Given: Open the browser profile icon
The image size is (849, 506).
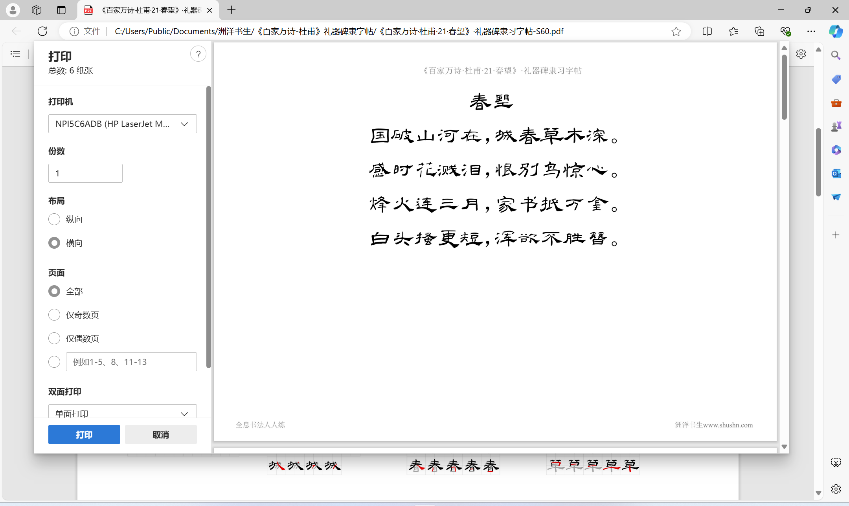Looking at the screenshot, I should tap(13, 10).
